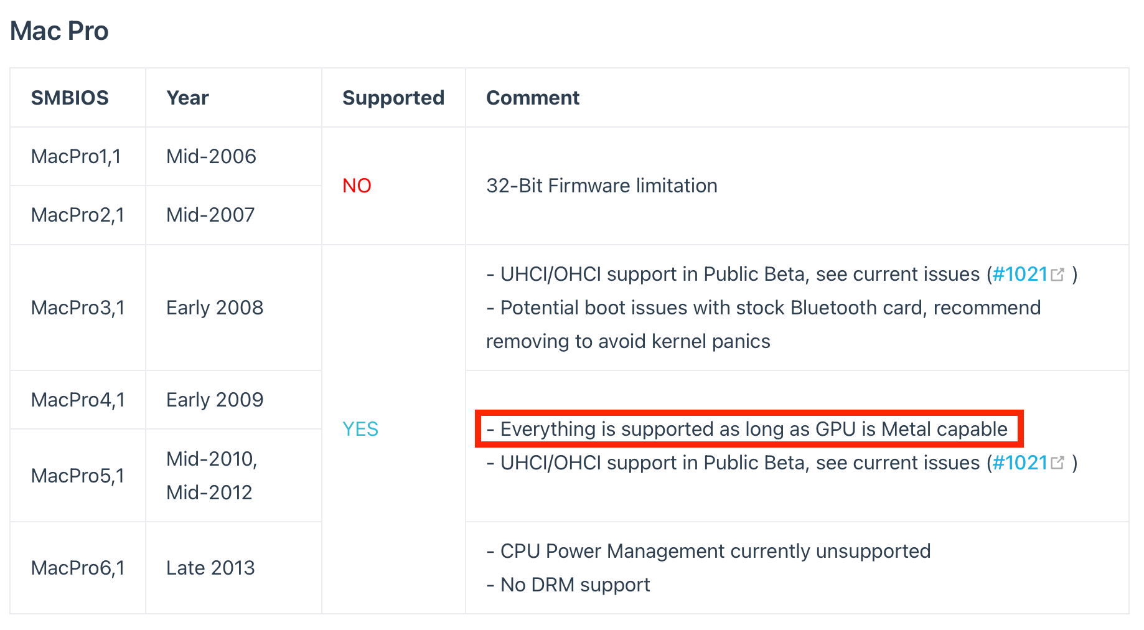Select the MacPro5,1 cell
Image resolution: width=1144 pixels, height=630 pixels.
(x=78, y=476)
